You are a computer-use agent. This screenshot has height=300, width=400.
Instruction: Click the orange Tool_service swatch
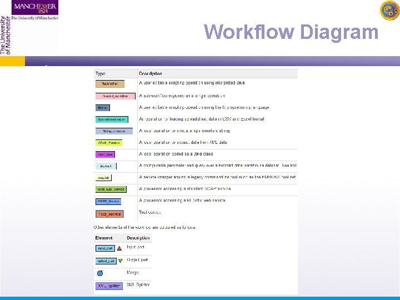(x=109, y=214)
